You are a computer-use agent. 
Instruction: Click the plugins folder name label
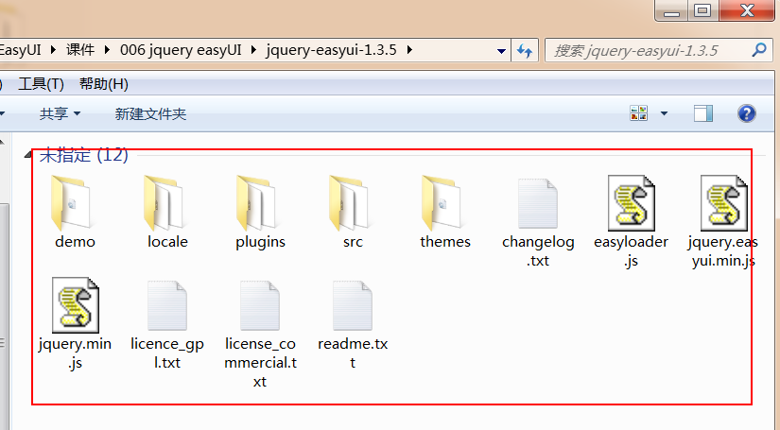click(260, 242)
